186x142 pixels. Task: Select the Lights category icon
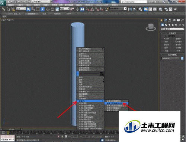169,25
